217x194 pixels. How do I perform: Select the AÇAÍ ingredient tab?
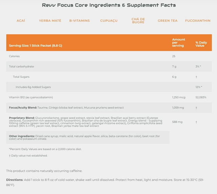(x=21, y=21)
